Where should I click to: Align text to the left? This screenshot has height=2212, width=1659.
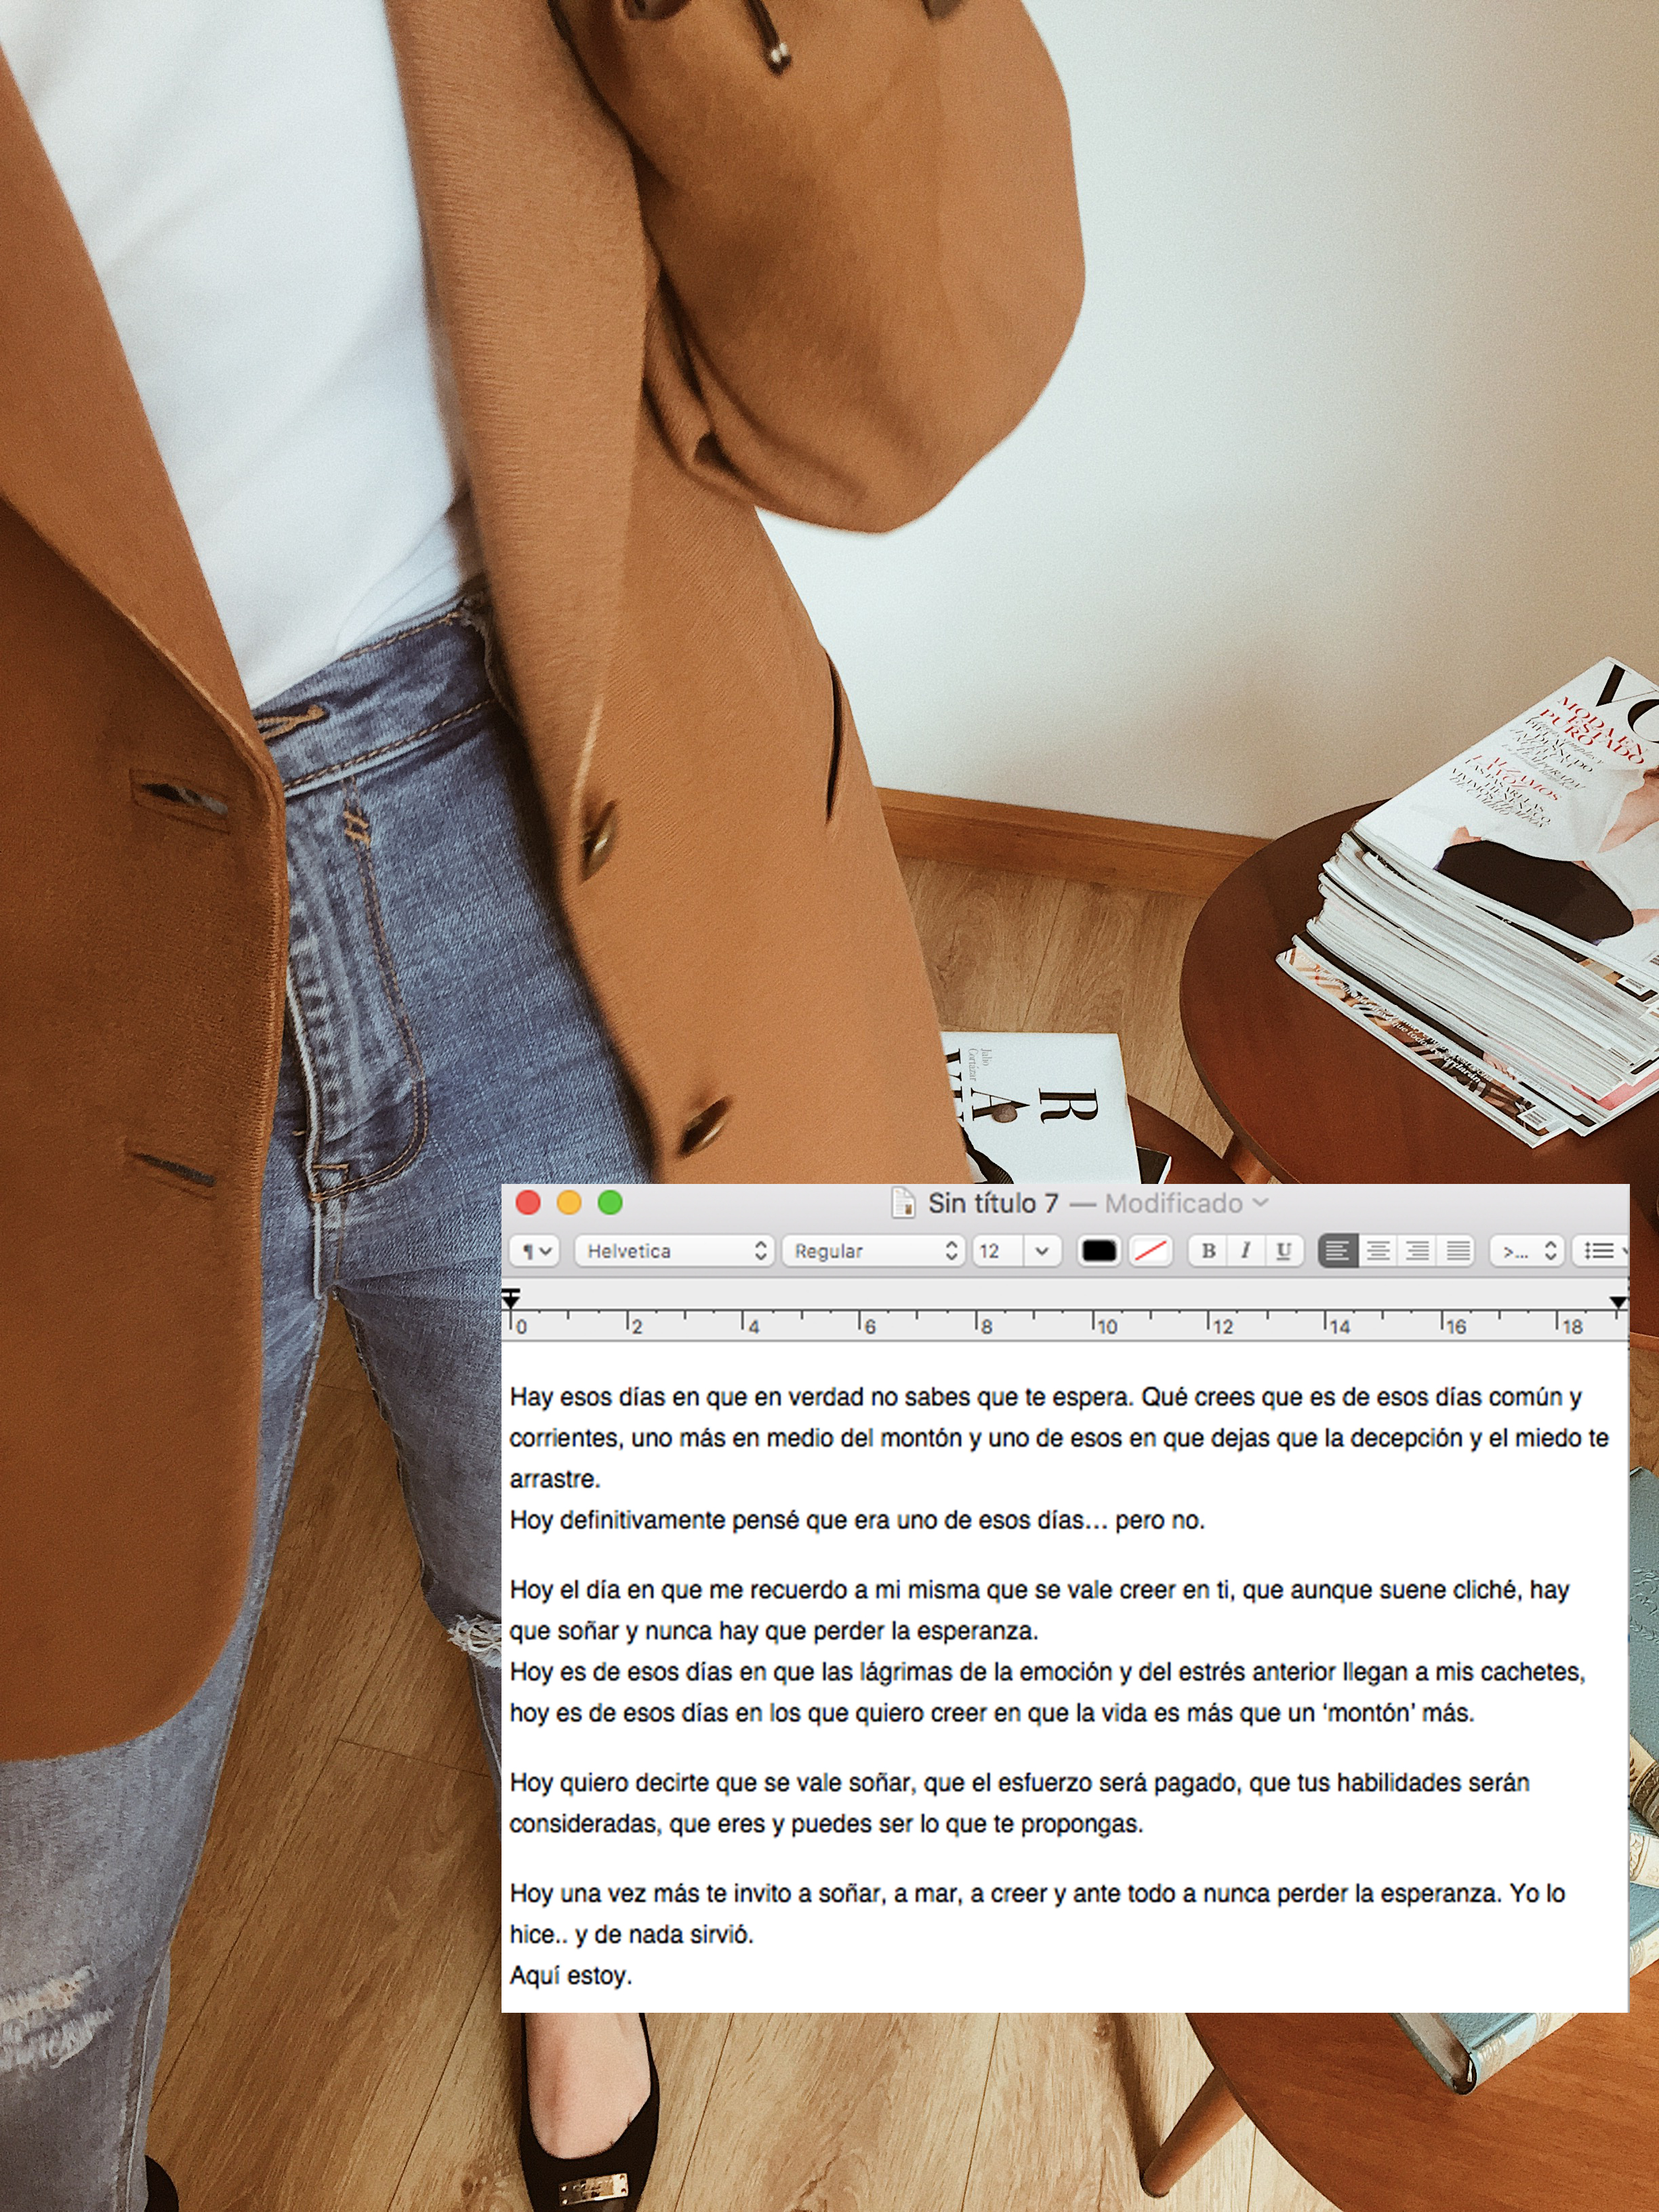1338,1251
